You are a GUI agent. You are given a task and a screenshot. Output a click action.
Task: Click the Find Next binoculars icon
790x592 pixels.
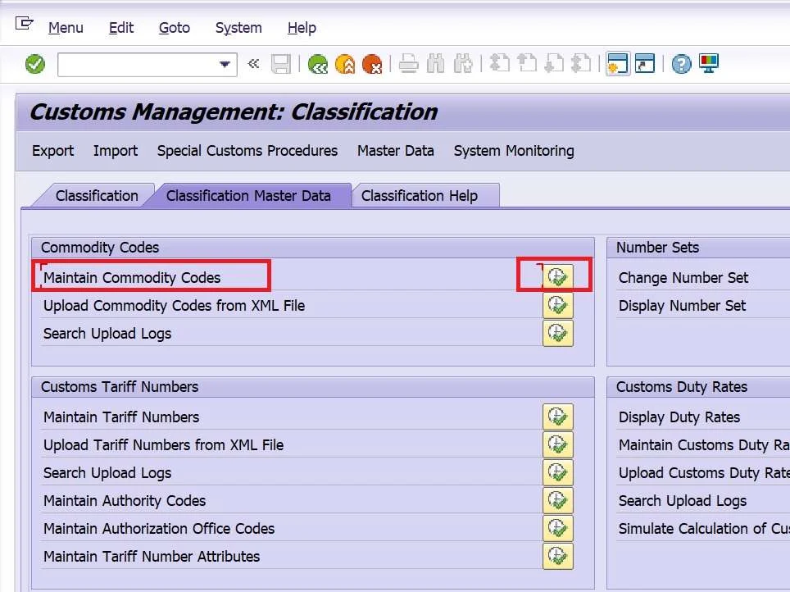463,64
